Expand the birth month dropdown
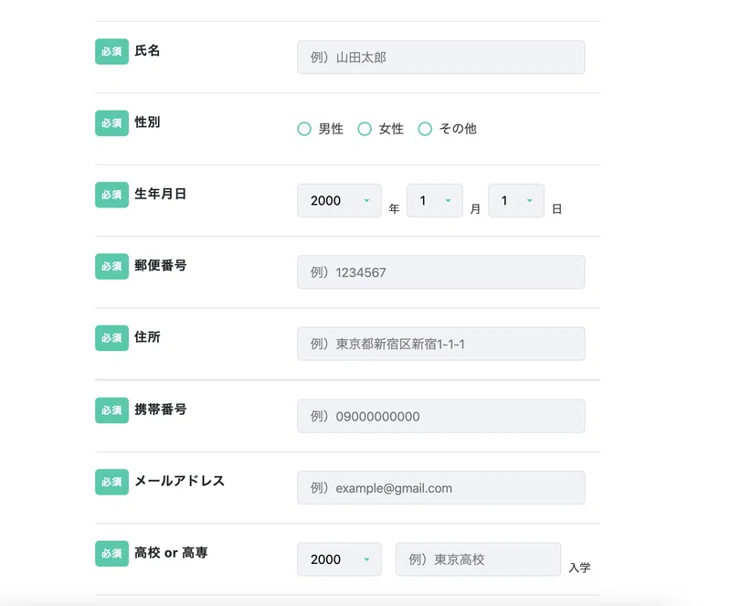 434,201
